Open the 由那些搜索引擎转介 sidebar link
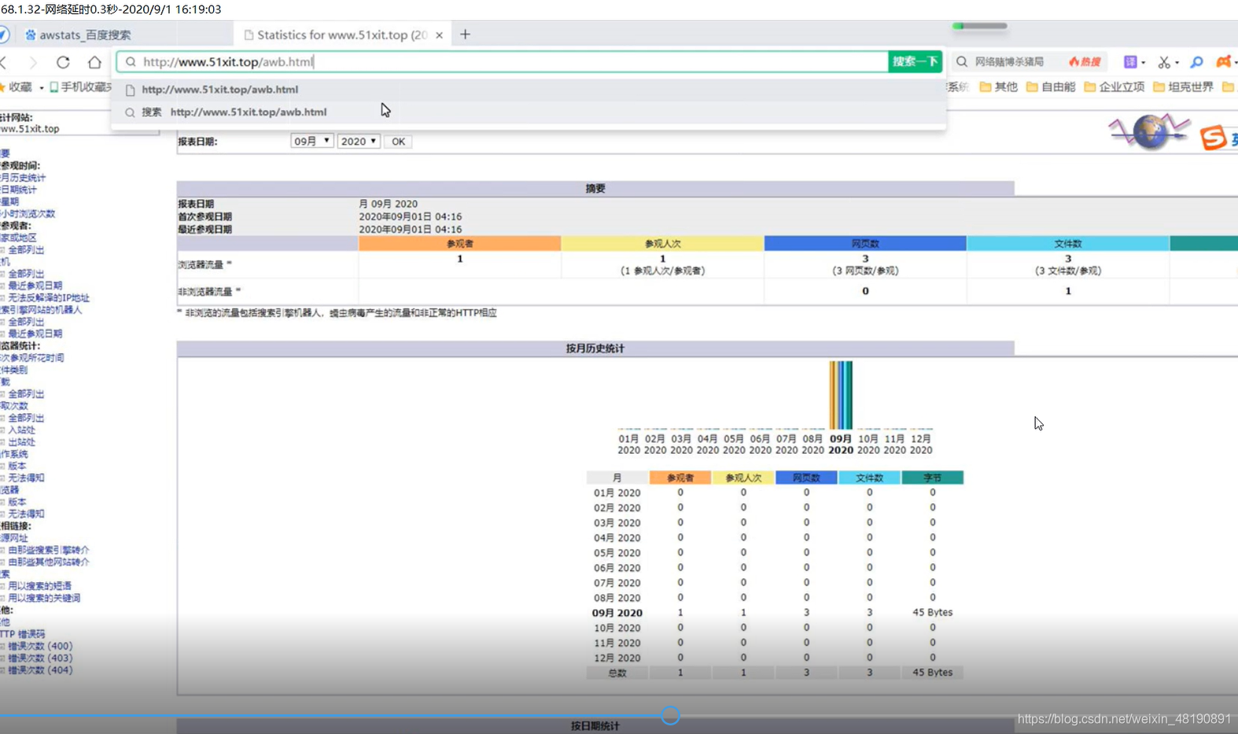 (49, 550)
